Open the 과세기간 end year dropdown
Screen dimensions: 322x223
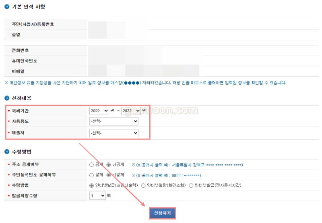[x=131, y=111]
